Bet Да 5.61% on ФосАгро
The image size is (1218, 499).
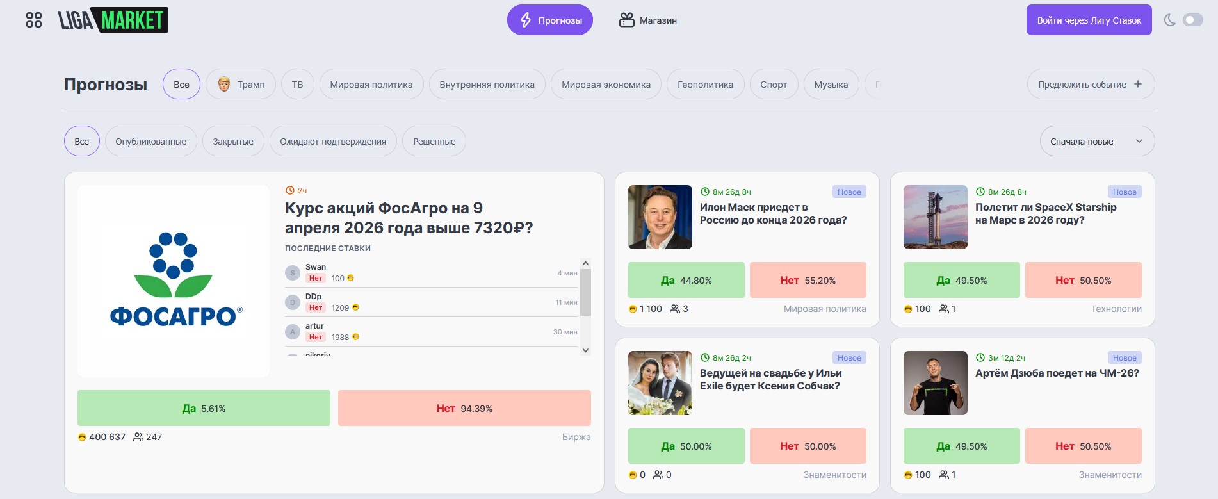[204, 408]
